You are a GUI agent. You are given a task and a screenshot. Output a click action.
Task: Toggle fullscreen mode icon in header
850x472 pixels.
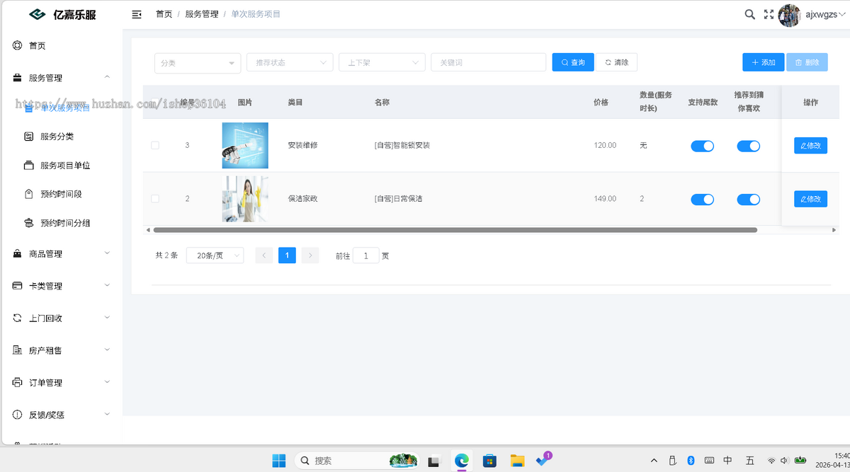click(x=769, y=14)
